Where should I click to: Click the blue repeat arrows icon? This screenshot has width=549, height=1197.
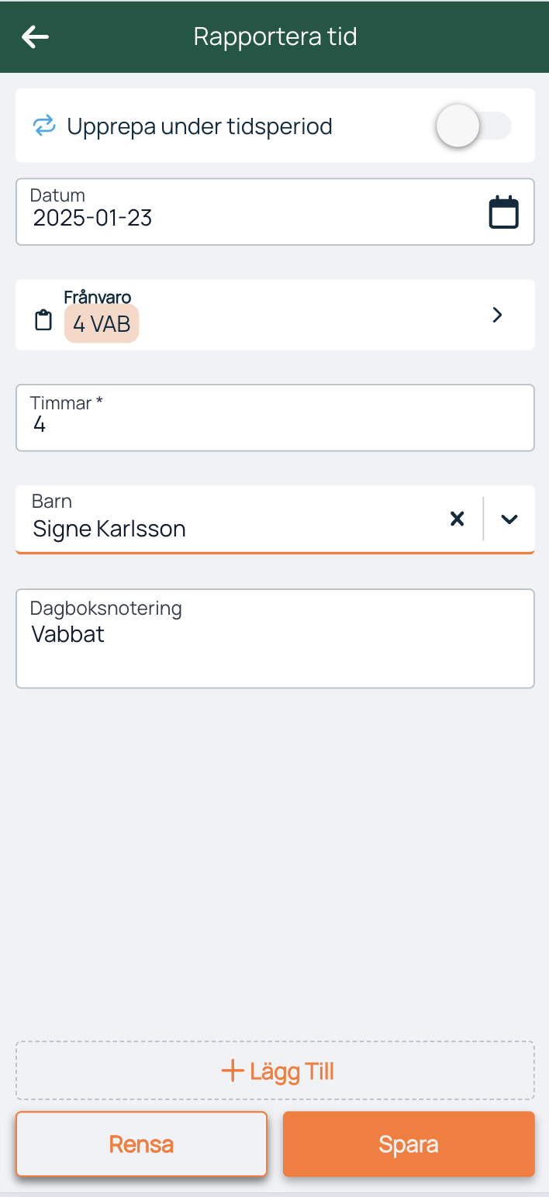(x=44, y=126)
